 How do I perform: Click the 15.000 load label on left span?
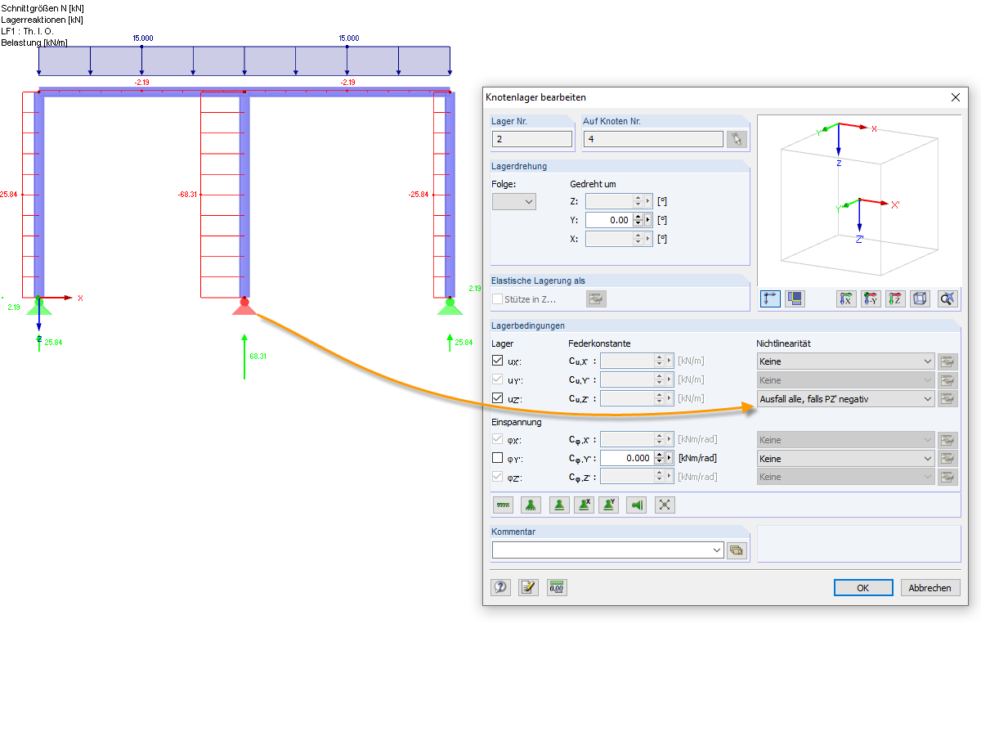(142, 38)
